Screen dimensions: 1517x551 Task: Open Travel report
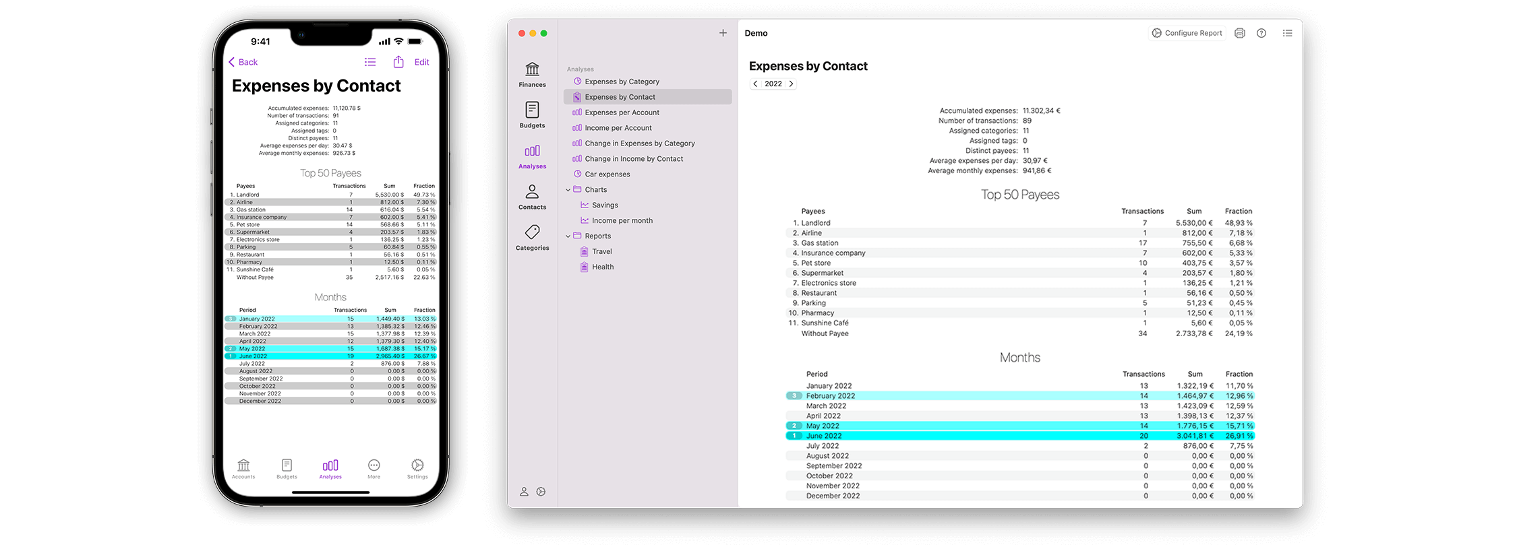647,252
